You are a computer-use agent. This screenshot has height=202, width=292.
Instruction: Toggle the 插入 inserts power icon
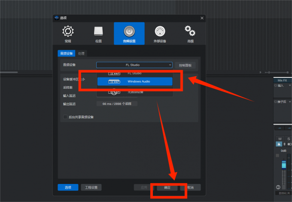[276, 86]
